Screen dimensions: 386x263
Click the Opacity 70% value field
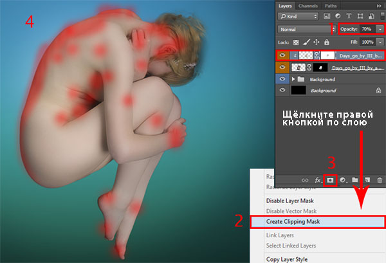[368, 29]
